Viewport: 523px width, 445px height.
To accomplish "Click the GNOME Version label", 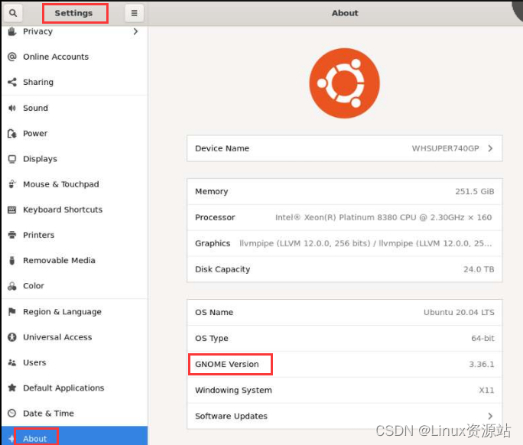I will tap(227, 364).
